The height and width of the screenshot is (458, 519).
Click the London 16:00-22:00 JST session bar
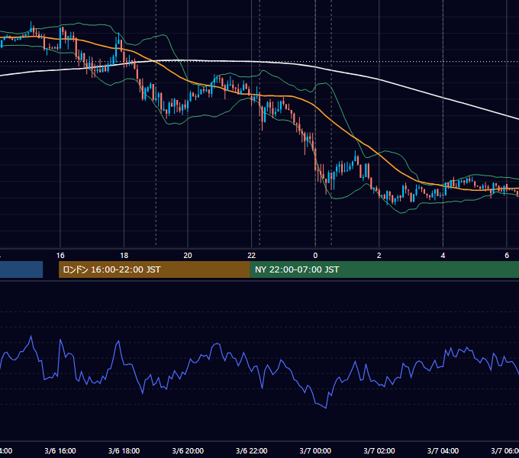click(154, 269)
